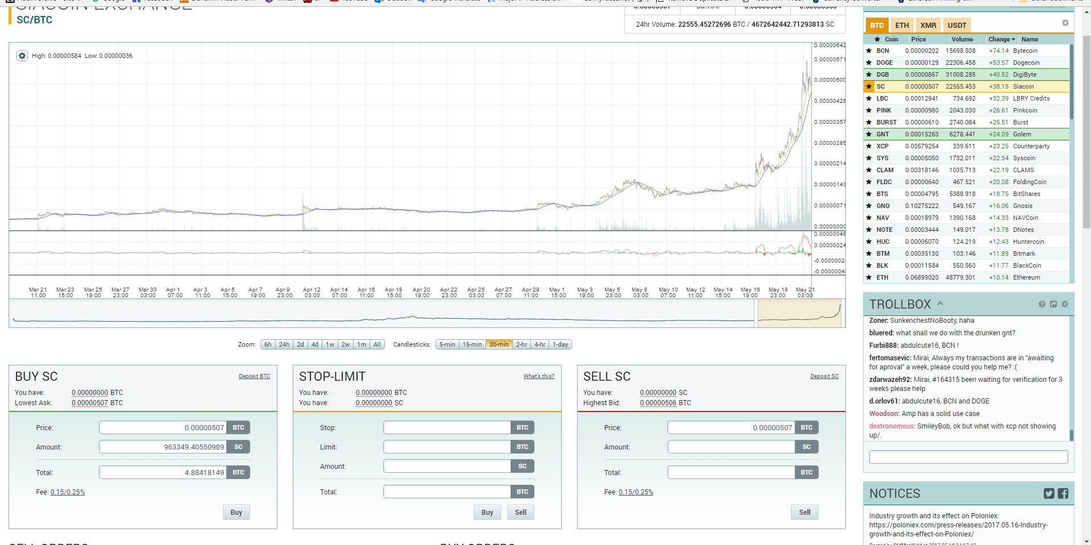Viewport: 1091px width, 545px height.
Task: Click the star next to GNO
Action: coord(869,206)
